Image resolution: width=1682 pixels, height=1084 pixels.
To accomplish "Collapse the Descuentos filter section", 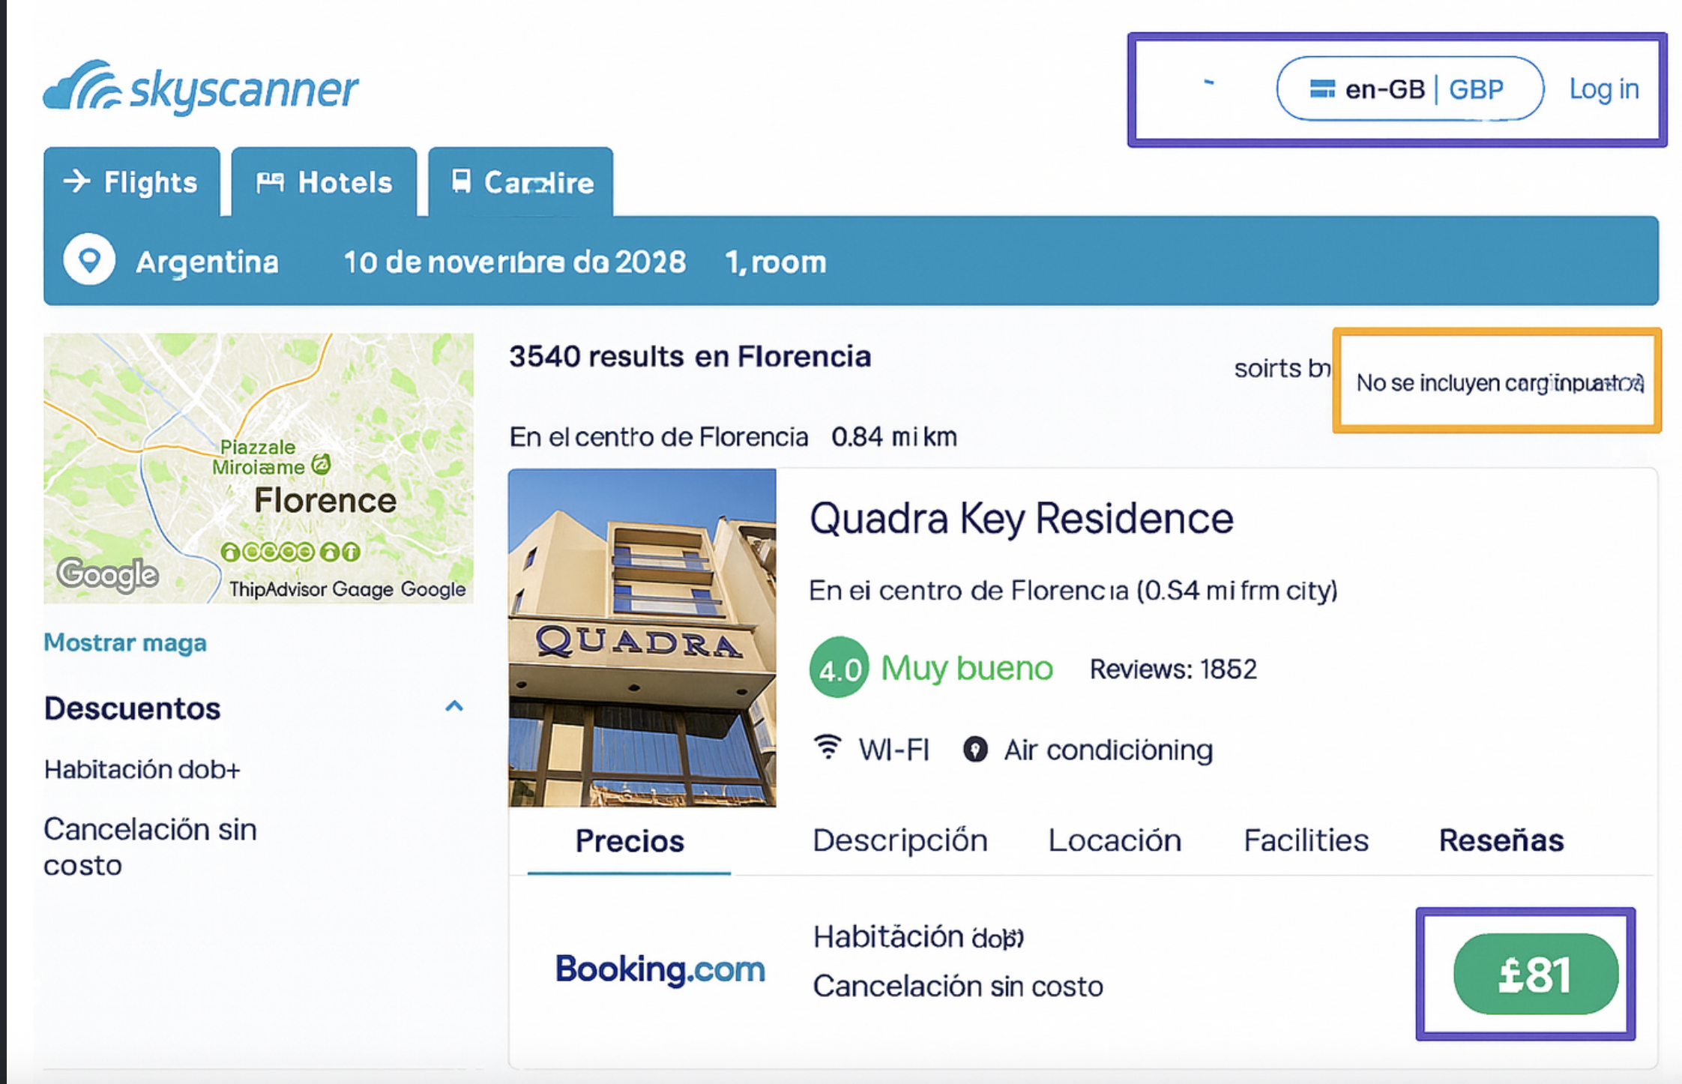I will [x=454, y=707].
